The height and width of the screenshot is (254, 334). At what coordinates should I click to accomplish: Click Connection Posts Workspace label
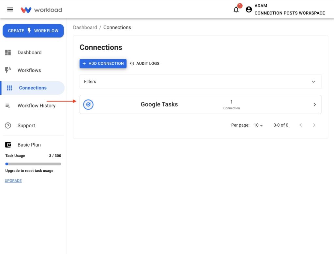pyautogui.click(x=290, y=13)
